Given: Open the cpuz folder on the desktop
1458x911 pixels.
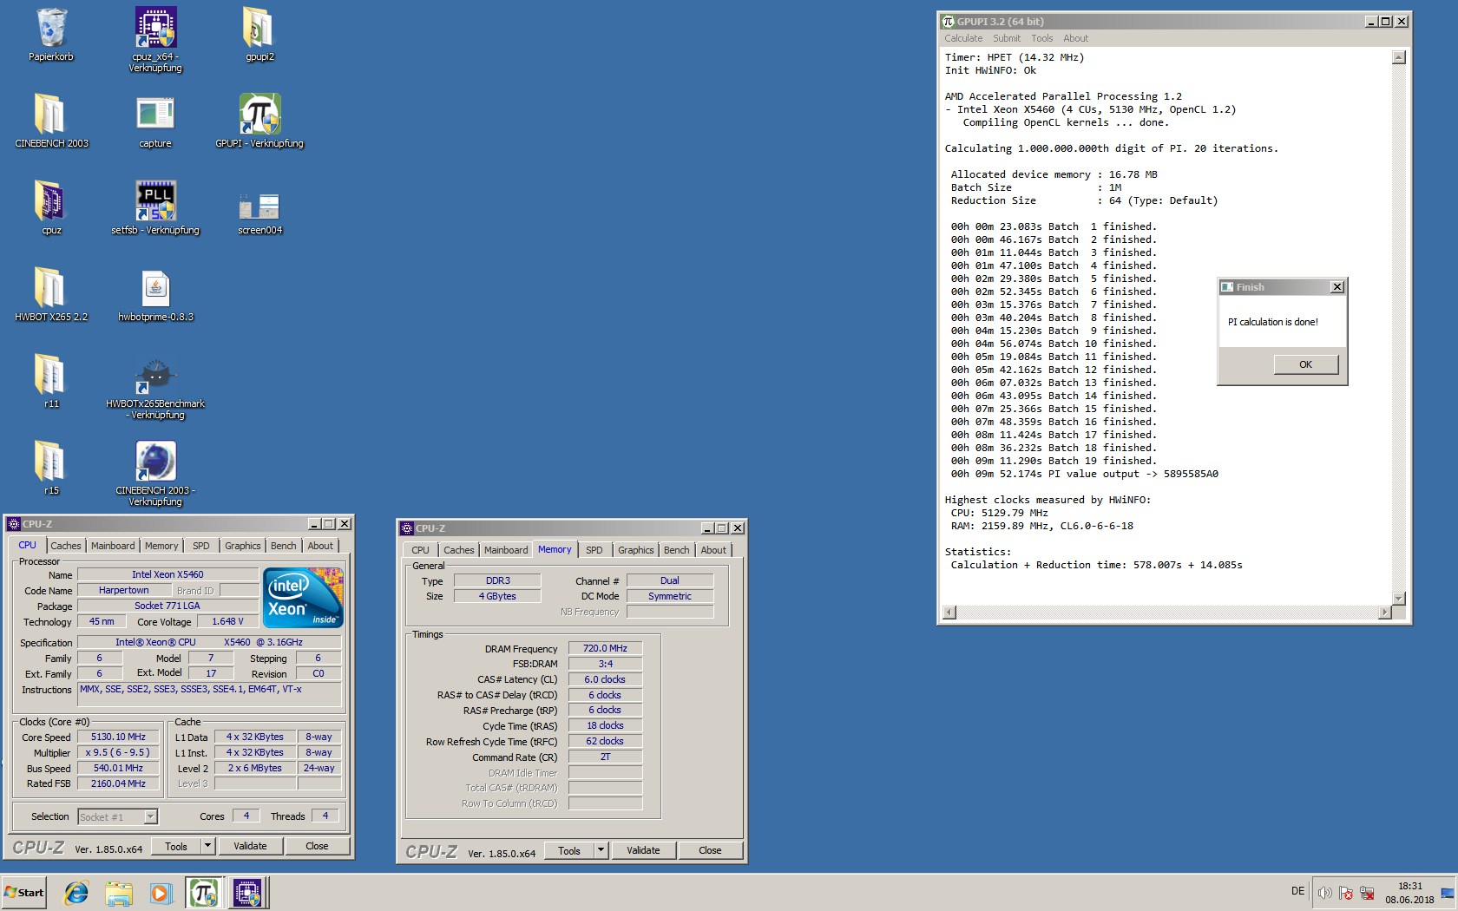Looking at the screenshot, I should [x=51, y=208].
